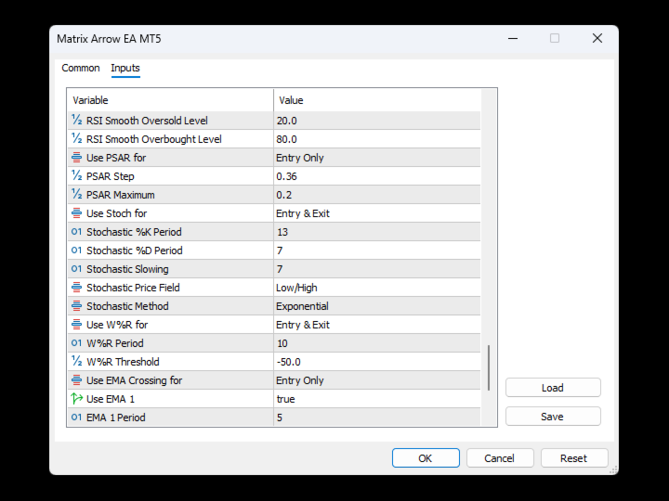The height and width of the screenshot is (501, 669).
Task: Select the Inputs tab
Action: pos(125,68)
